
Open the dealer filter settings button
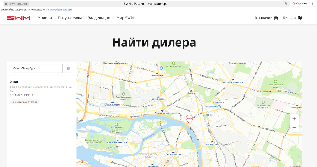tap(68, 68)
